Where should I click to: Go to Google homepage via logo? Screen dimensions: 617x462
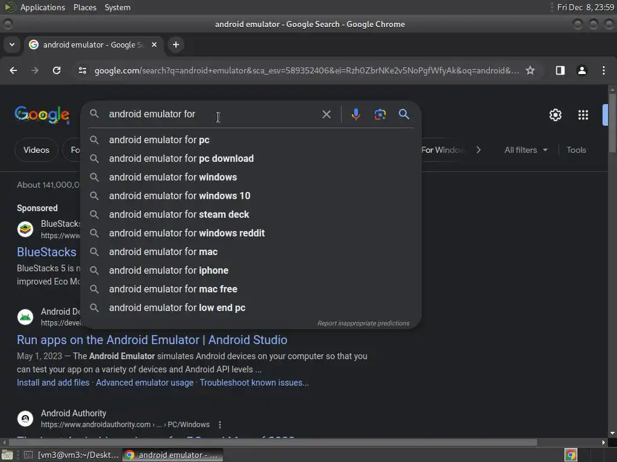[x=42, y=115]
